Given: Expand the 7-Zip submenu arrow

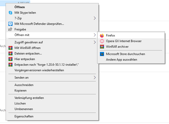Looking at the screenshot, I should click(x=95, y=18).
